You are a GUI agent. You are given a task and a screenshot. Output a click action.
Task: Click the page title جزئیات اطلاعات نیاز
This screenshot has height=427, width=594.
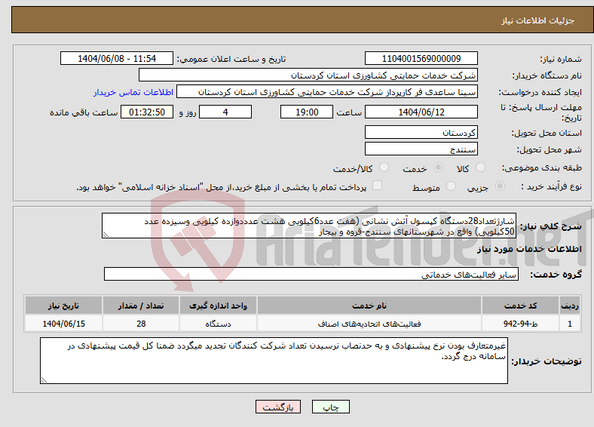pos(538,20)
